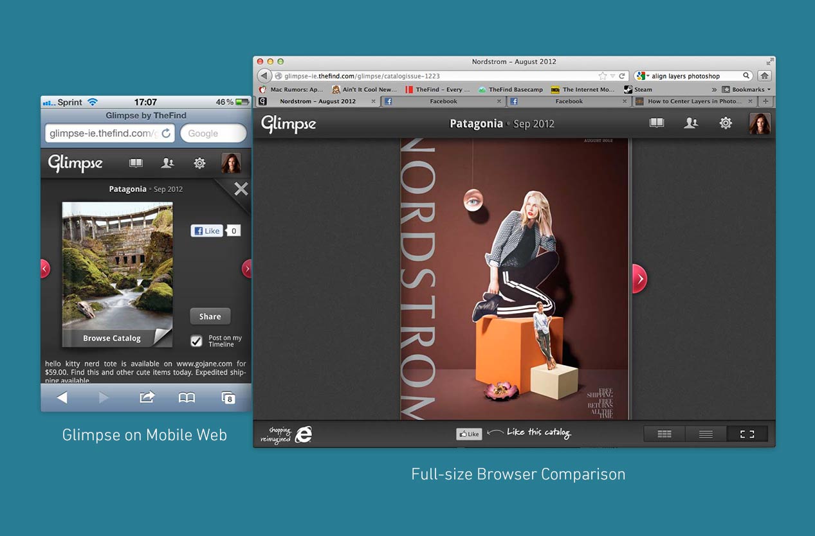Open The Internet Movie Database bookmark
Image resolution: width=815 pixels, height=536 pixels.
[583, 90]
